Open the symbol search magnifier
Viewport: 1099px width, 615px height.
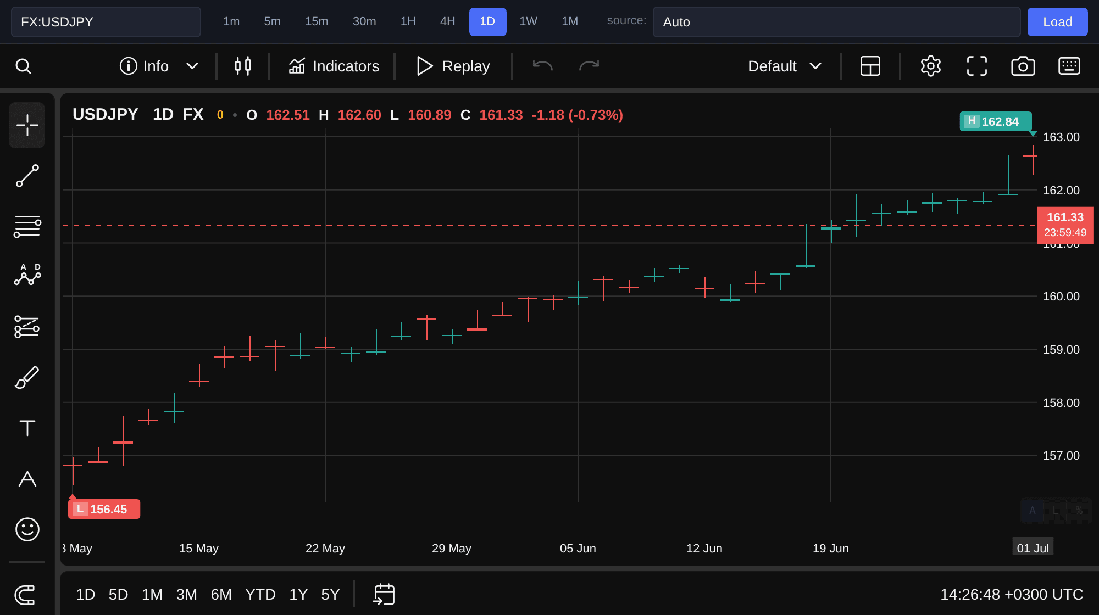(x=23, y=66)
